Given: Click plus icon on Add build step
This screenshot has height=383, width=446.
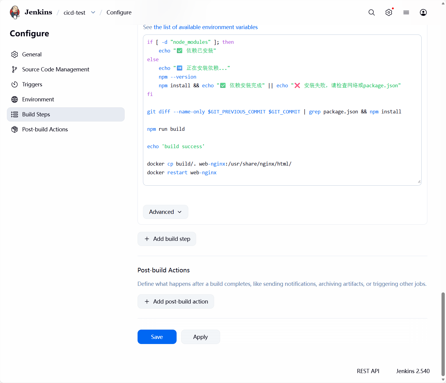Looking at the screenshot, I should click(147, 239).
